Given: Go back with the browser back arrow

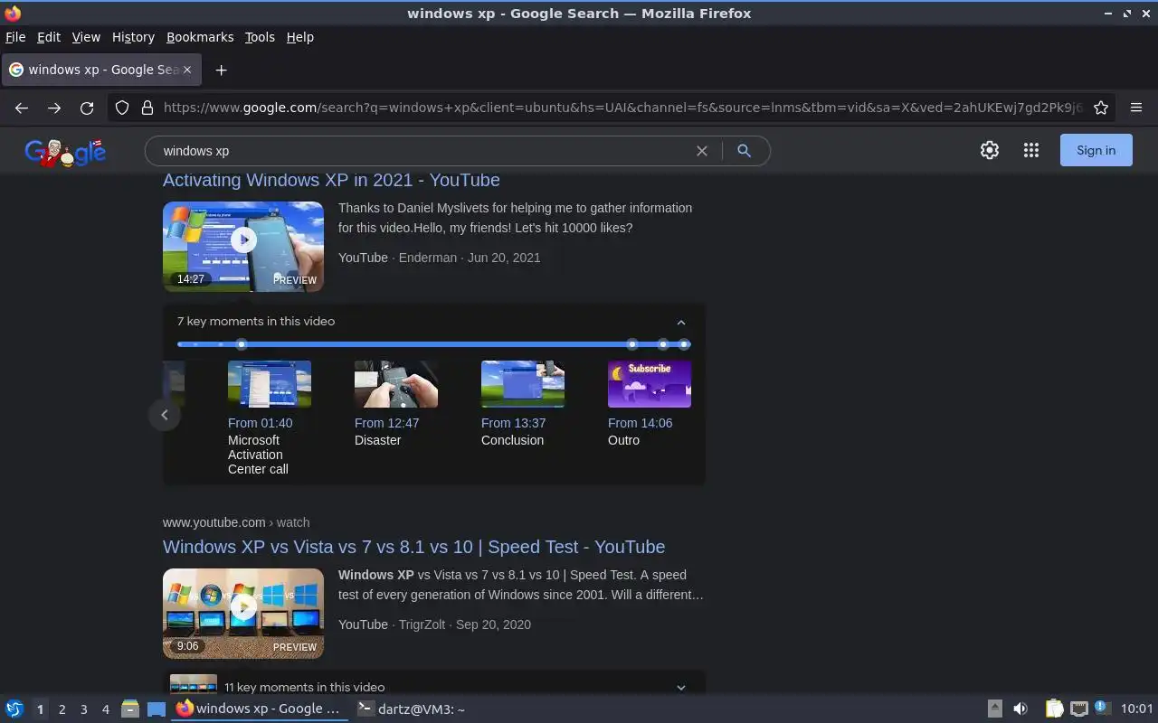Looking at the screenshot, I should [x=22, y=108].
